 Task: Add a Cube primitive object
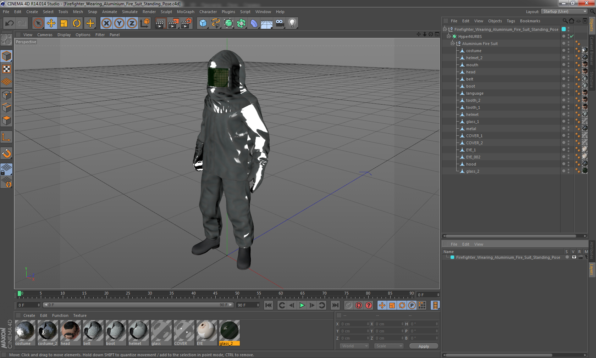[x=203, y=23]
